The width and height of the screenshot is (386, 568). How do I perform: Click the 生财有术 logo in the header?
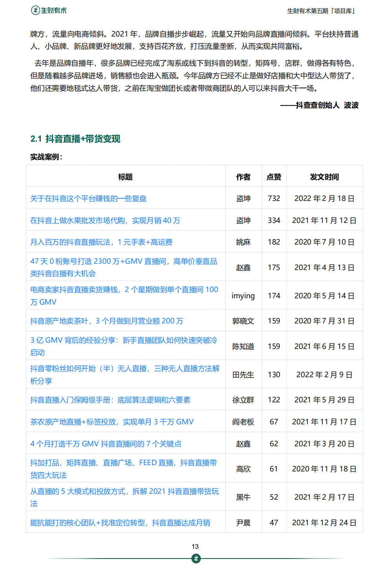pos(49,11)
